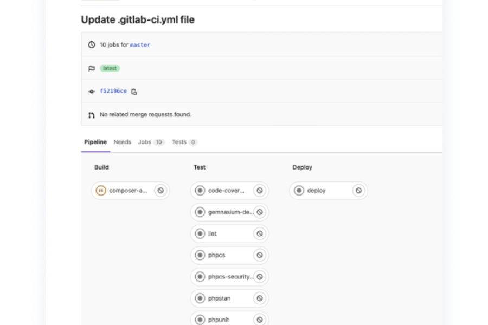Cancel the gemnasium-de... job
488x325 pixels.
pos(260,212)
